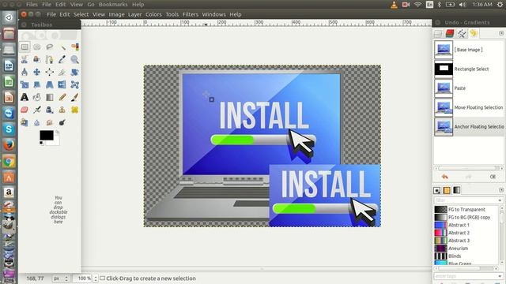Open the GIMP Windows menu

click(213, 14)
